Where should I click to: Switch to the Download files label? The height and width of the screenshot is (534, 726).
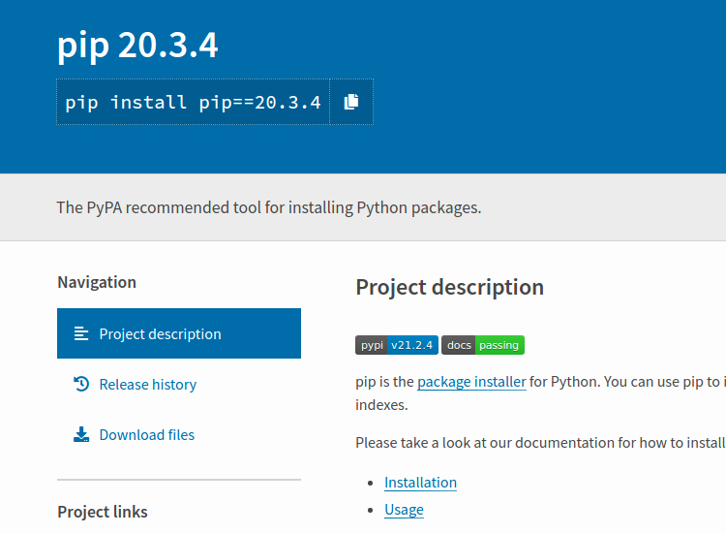[146, 434]
